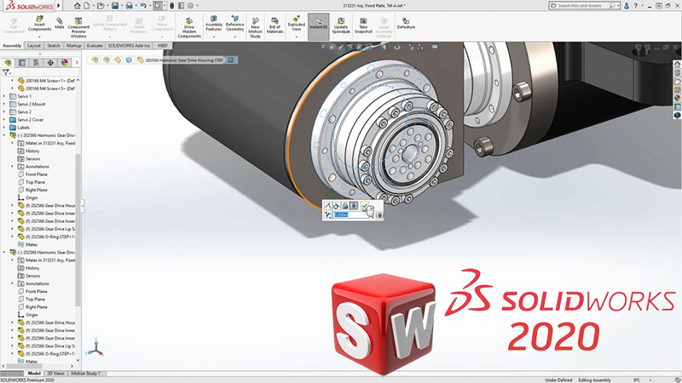Click Bill of Materials
The height and width of the screenshot is (383, 682).
coord(275,26)
